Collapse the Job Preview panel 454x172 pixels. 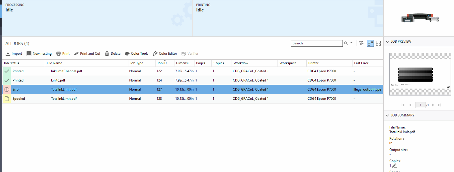pos(387,41)
